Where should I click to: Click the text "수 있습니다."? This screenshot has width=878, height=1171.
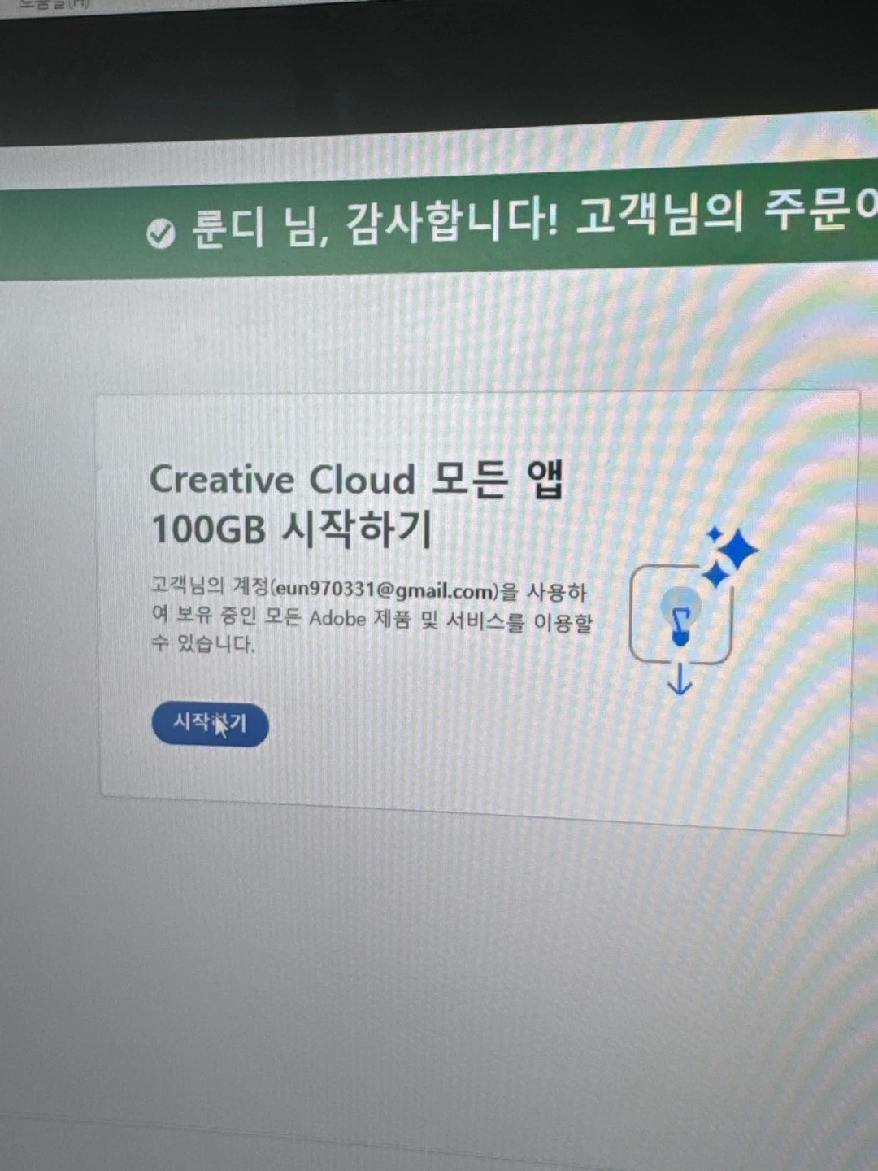click(x=203, y=644)
